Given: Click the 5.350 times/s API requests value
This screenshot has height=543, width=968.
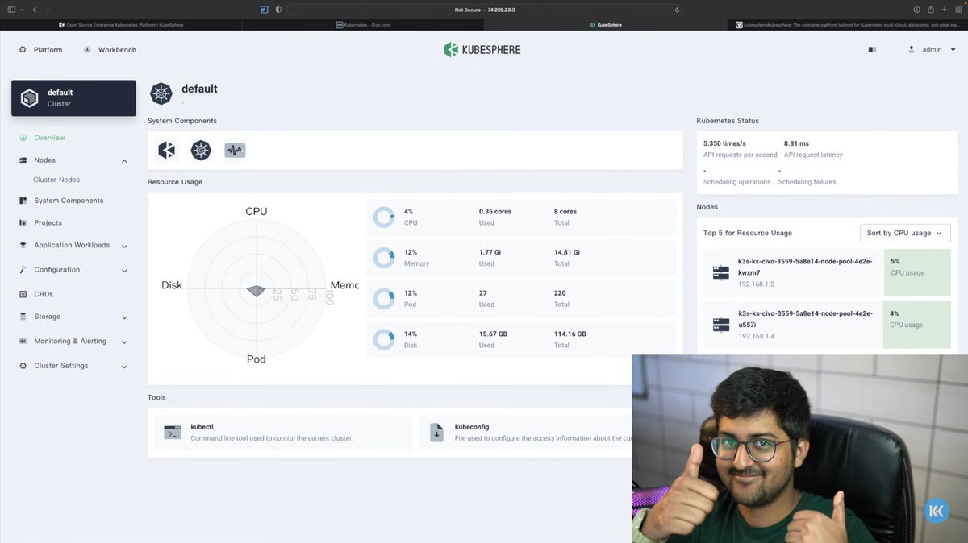Looking at the screenshot, I should pos(724,143).
